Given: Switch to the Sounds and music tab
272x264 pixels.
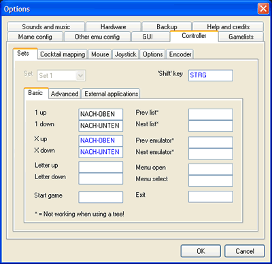Looking at the screenshot, I should pos(46,26).
